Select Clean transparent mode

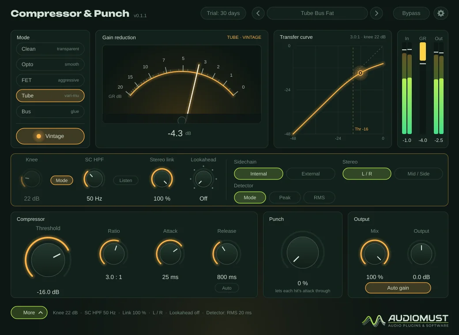click(50, 49)
